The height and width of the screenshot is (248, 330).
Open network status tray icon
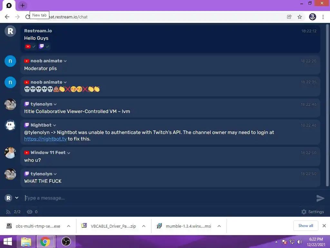tap(292, 242)
